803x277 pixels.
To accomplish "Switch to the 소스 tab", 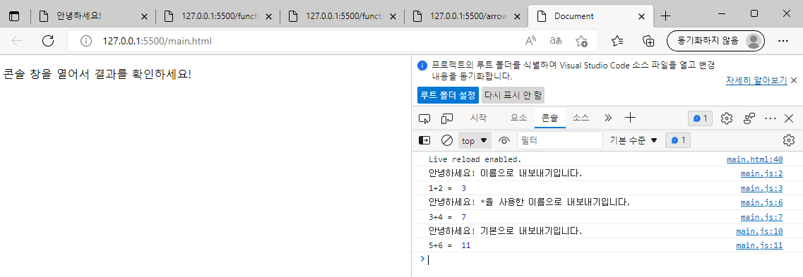I will point(581,118).
